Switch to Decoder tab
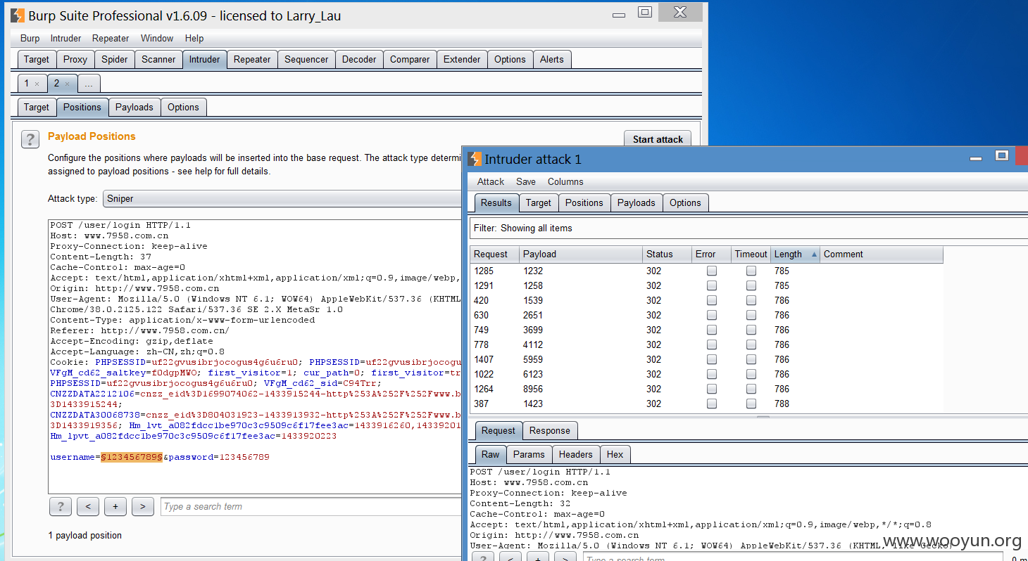Image resolution: width=1028 pixels, height=561 pixels. tap(359, 60)
